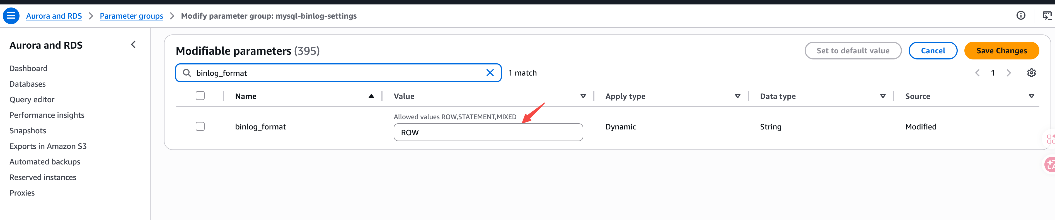The image size is (1055, 220).
Task: Sort by the Apply type column arrow
Action: pyautogui.click(x=737, y=96)
